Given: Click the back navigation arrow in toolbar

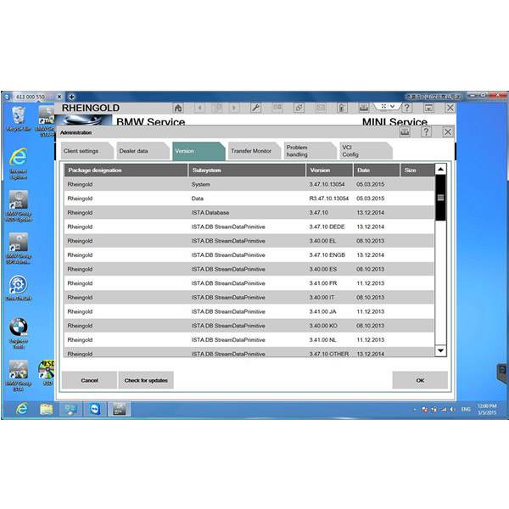Looking at the screenshot, I should [199, 108].
